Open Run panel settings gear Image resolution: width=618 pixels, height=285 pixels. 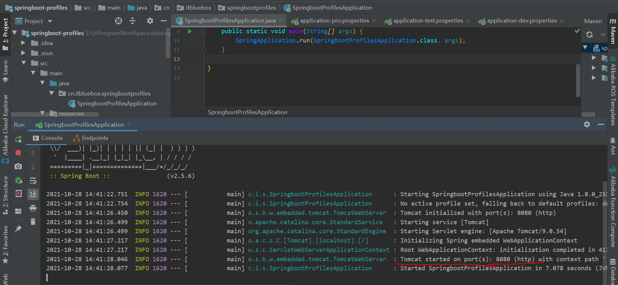click(x=587, y=124)
